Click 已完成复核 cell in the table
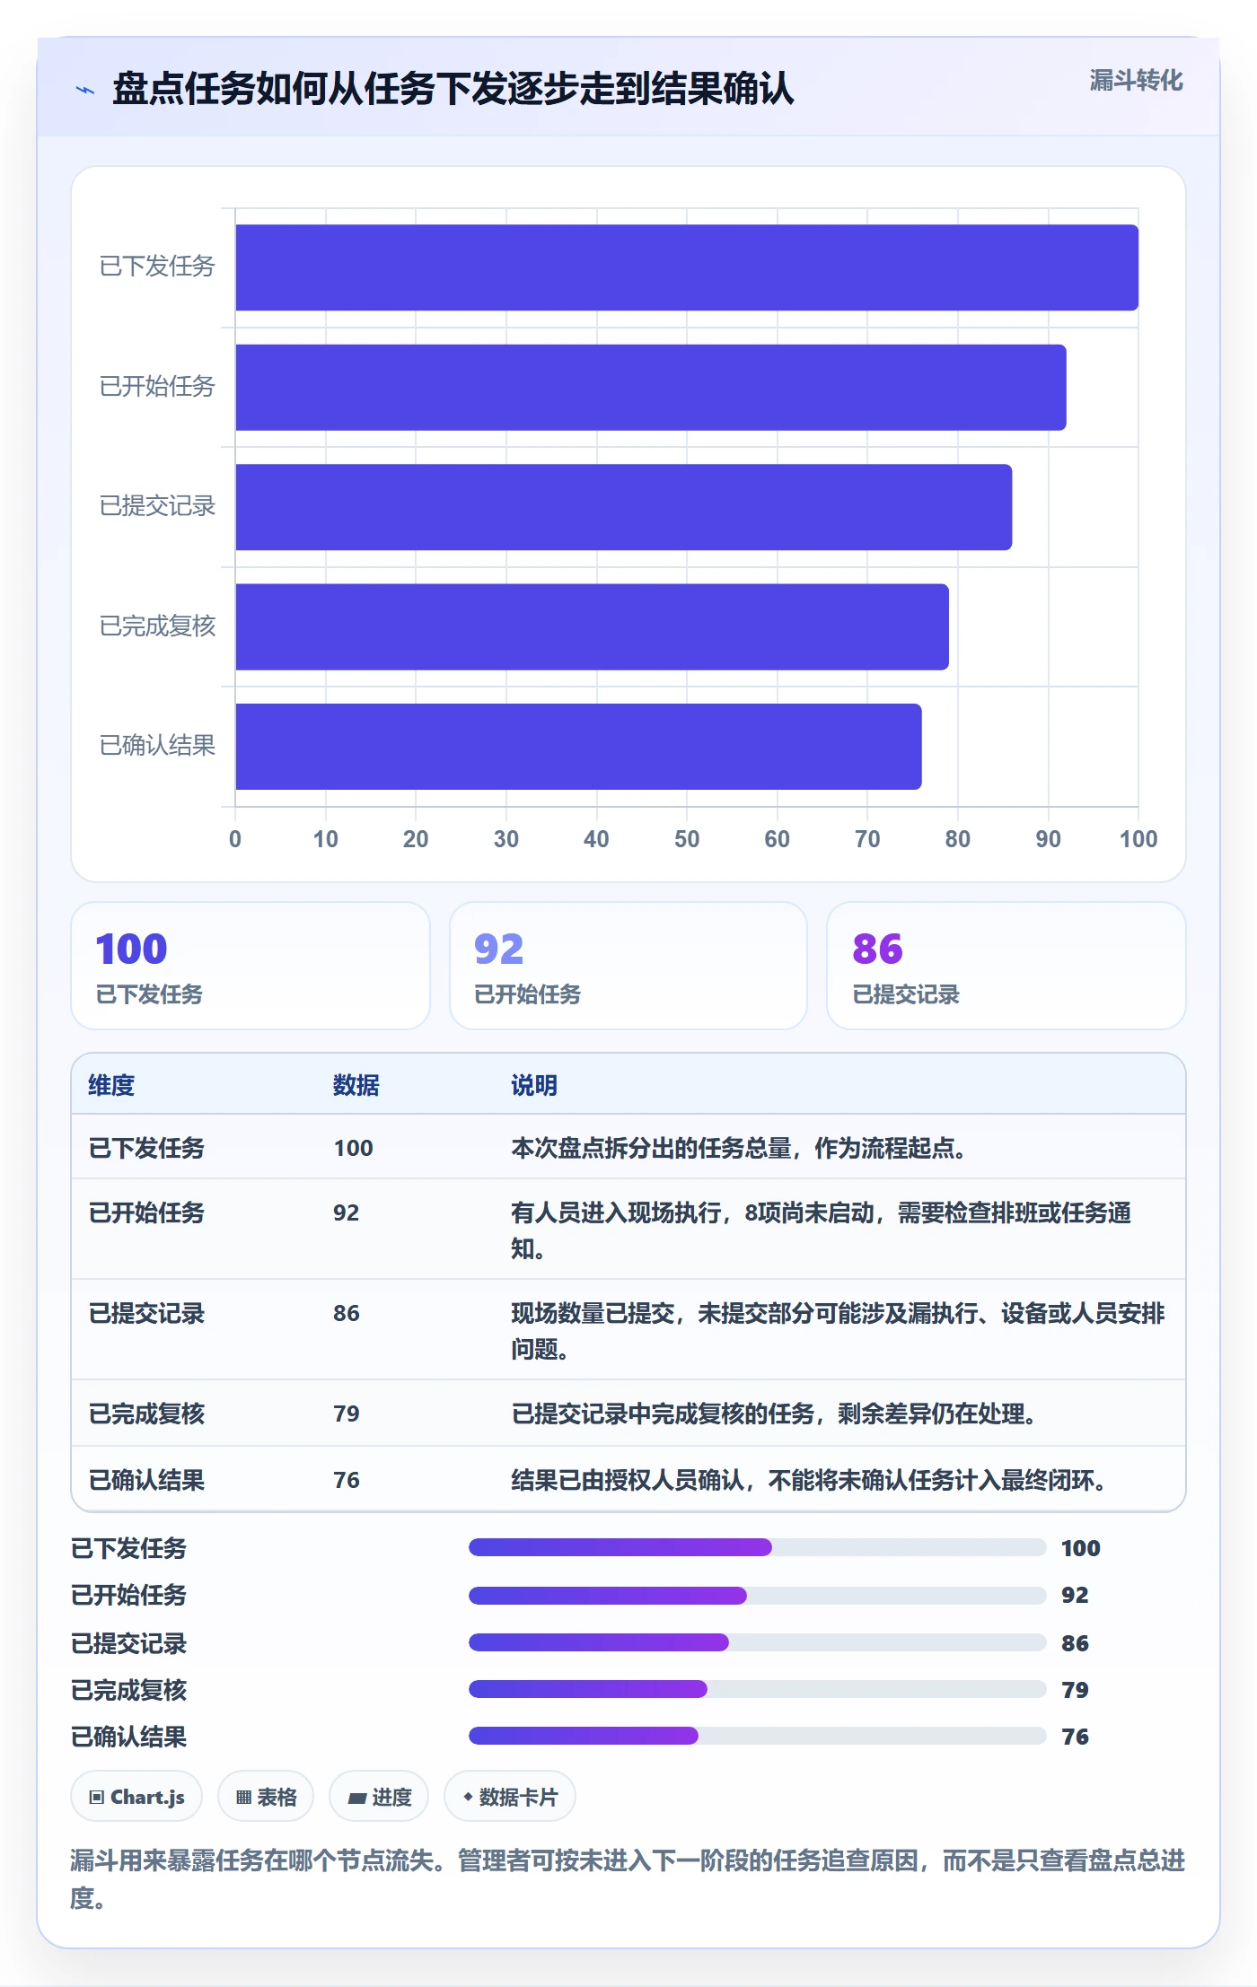Viewport: 1257px width, 1987px height. click(x=146, y=1414)
